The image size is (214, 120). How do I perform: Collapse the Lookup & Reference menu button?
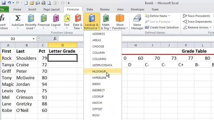[x=92, y=22]
